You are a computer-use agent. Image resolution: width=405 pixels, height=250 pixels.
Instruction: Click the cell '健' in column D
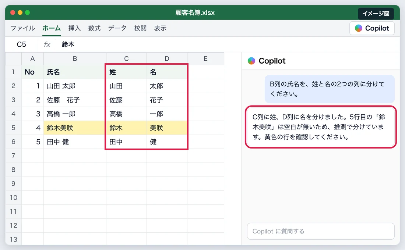point(167,142)
